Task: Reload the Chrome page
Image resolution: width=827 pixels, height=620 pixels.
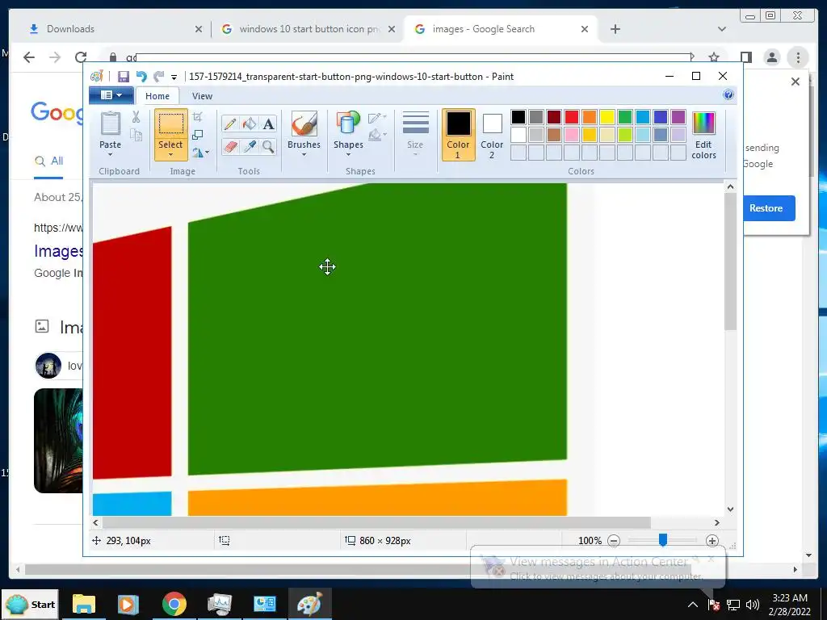Action: pos(81,57)
